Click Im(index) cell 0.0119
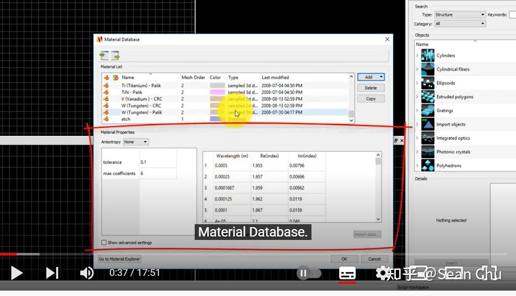 [x=307, y=199]
